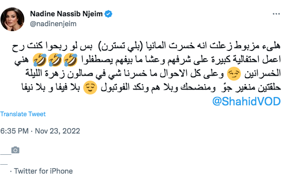Image resolution: width=286 pixels, height=183 pixels.
Task: Click the leftmost rolling-laughing emoji
Action: [40, 60]
